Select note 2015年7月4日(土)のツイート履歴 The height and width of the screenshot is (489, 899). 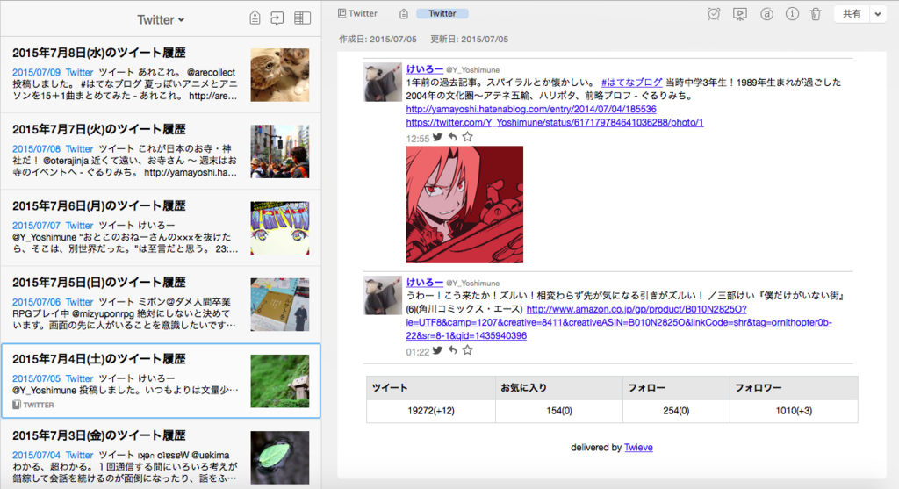tap(161, 381)
